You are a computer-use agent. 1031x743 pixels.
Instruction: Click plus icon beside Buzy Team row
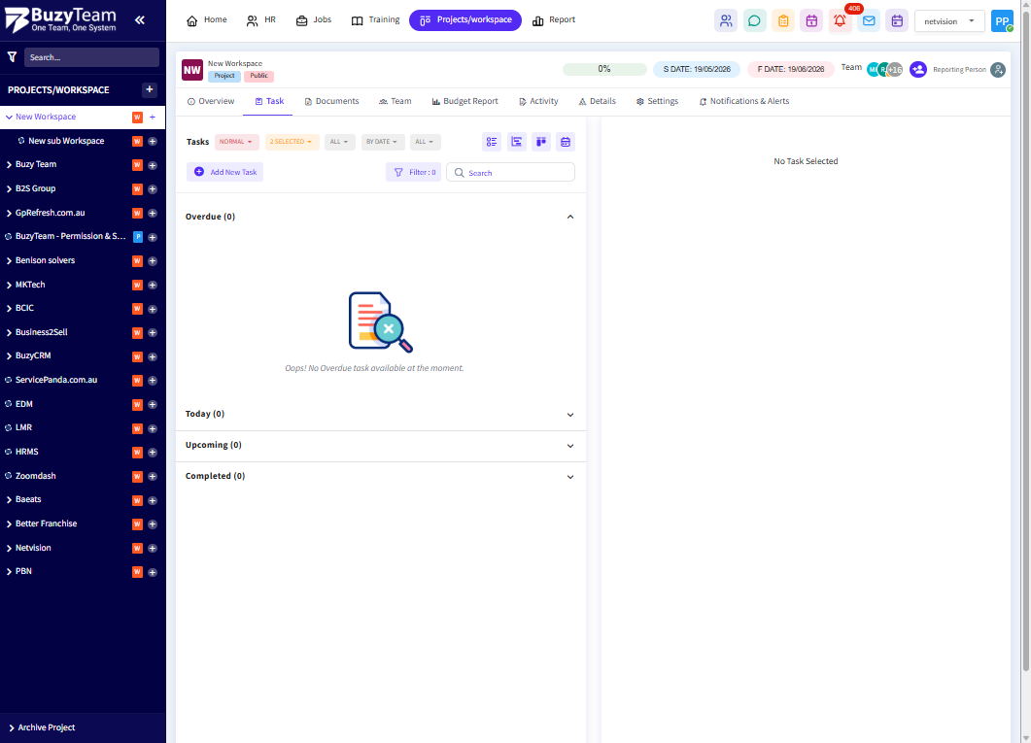pos(153,165)
